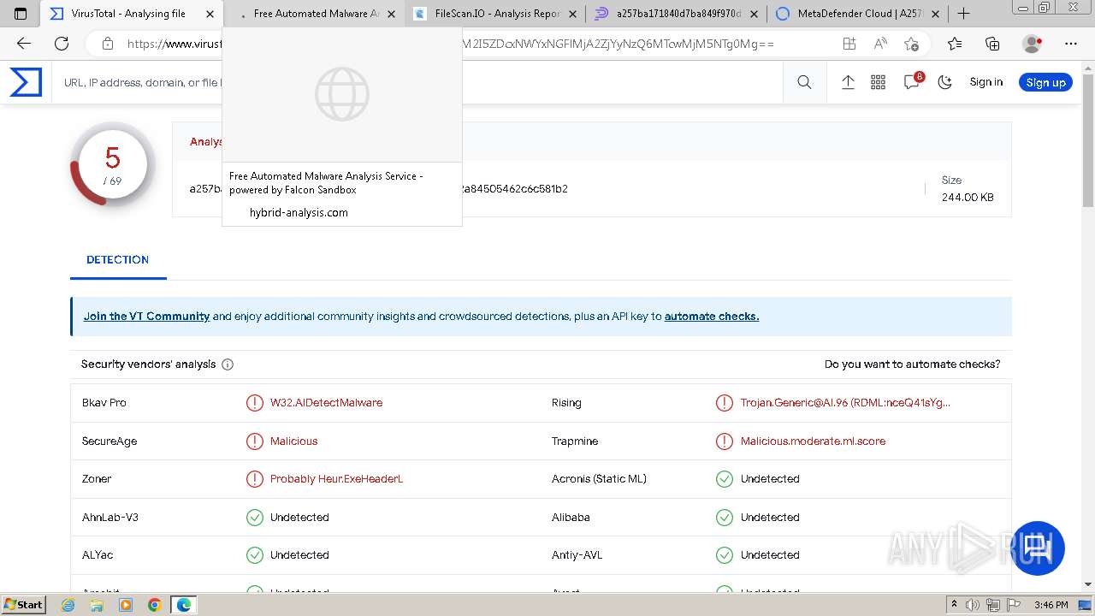Open Edge Settings and more menu
This screenshot has height=616, width=1095.
(1071, 44)
